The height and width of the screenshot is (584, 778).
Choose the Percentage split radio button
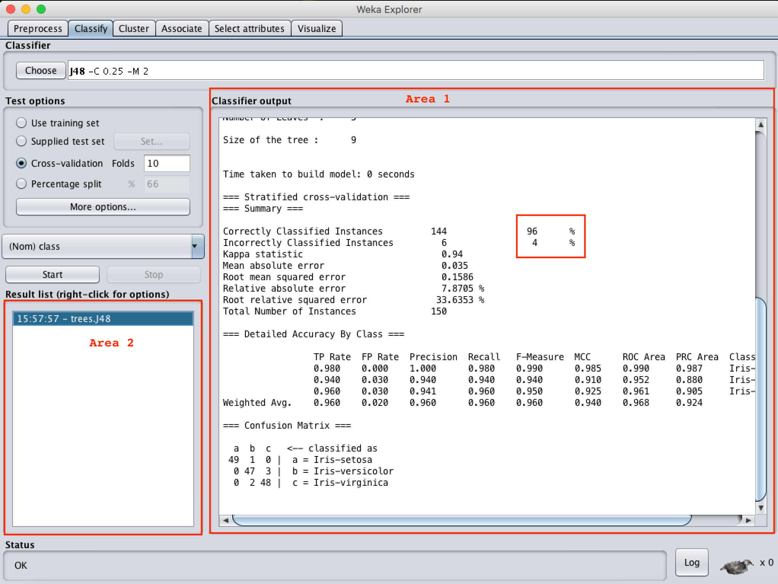click(x=21, y=184)
